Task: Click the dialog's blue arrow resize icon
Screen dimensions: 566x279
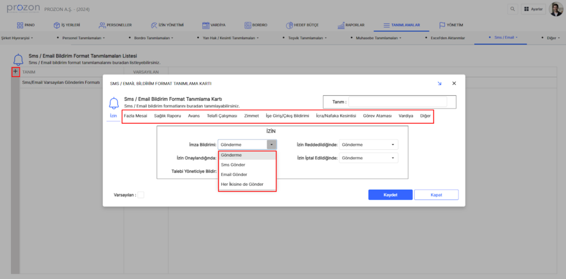Action: [439, 83]
